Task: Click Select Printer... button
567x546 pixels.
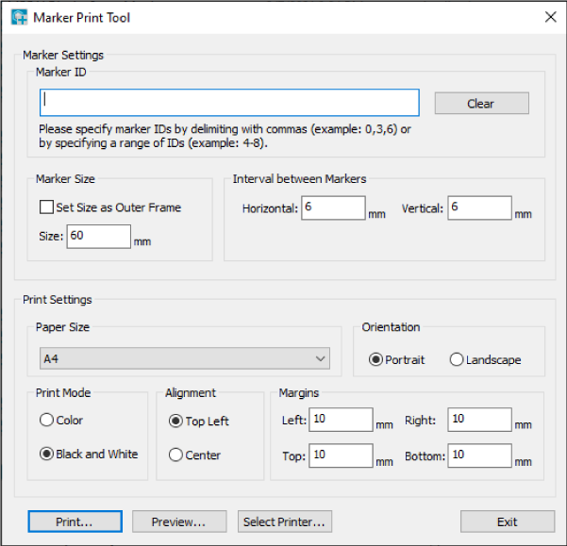Action: coord(285,521)
